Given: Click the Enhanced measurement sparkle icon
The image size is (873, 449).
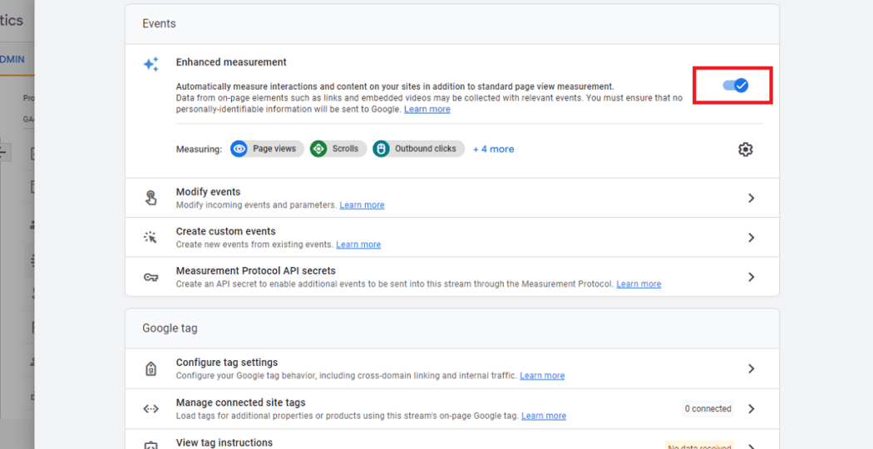Looking at the screenshot, I should pyautogui.click(x=150, y=64).
